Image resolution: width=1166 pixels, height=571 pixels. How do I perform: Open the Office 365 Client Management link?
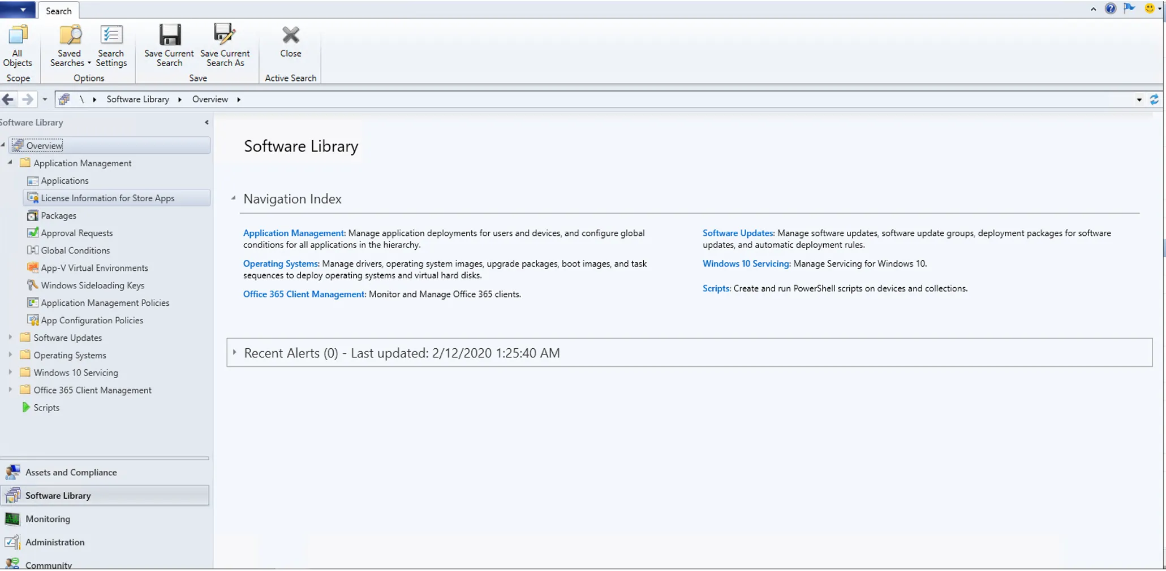tap(304, 294)
